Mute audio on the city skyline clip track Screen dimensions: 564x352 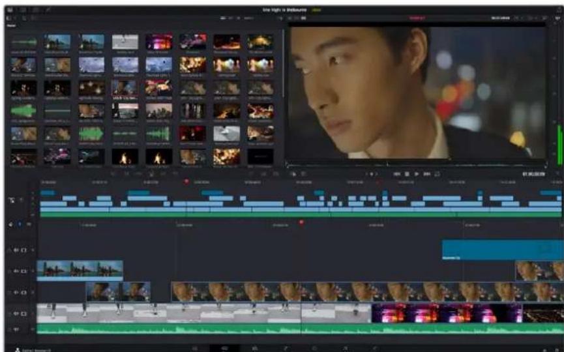click(16, 271)
